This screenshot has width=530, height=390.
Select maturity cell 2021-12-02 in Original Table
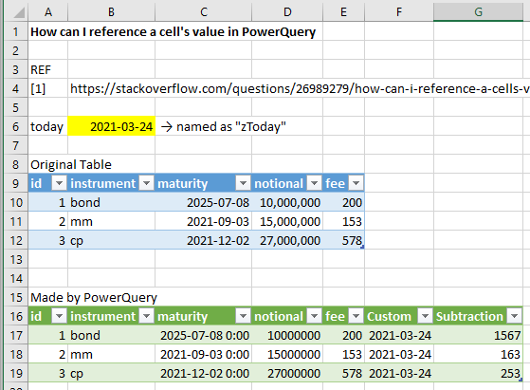204,240
